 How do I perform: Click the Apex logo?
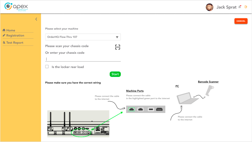point(16,7)
